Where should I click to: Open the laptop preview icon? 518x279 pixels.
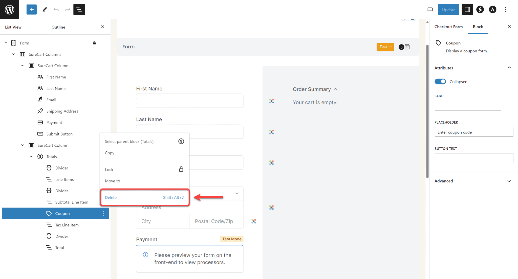click(x=430, y=10)
